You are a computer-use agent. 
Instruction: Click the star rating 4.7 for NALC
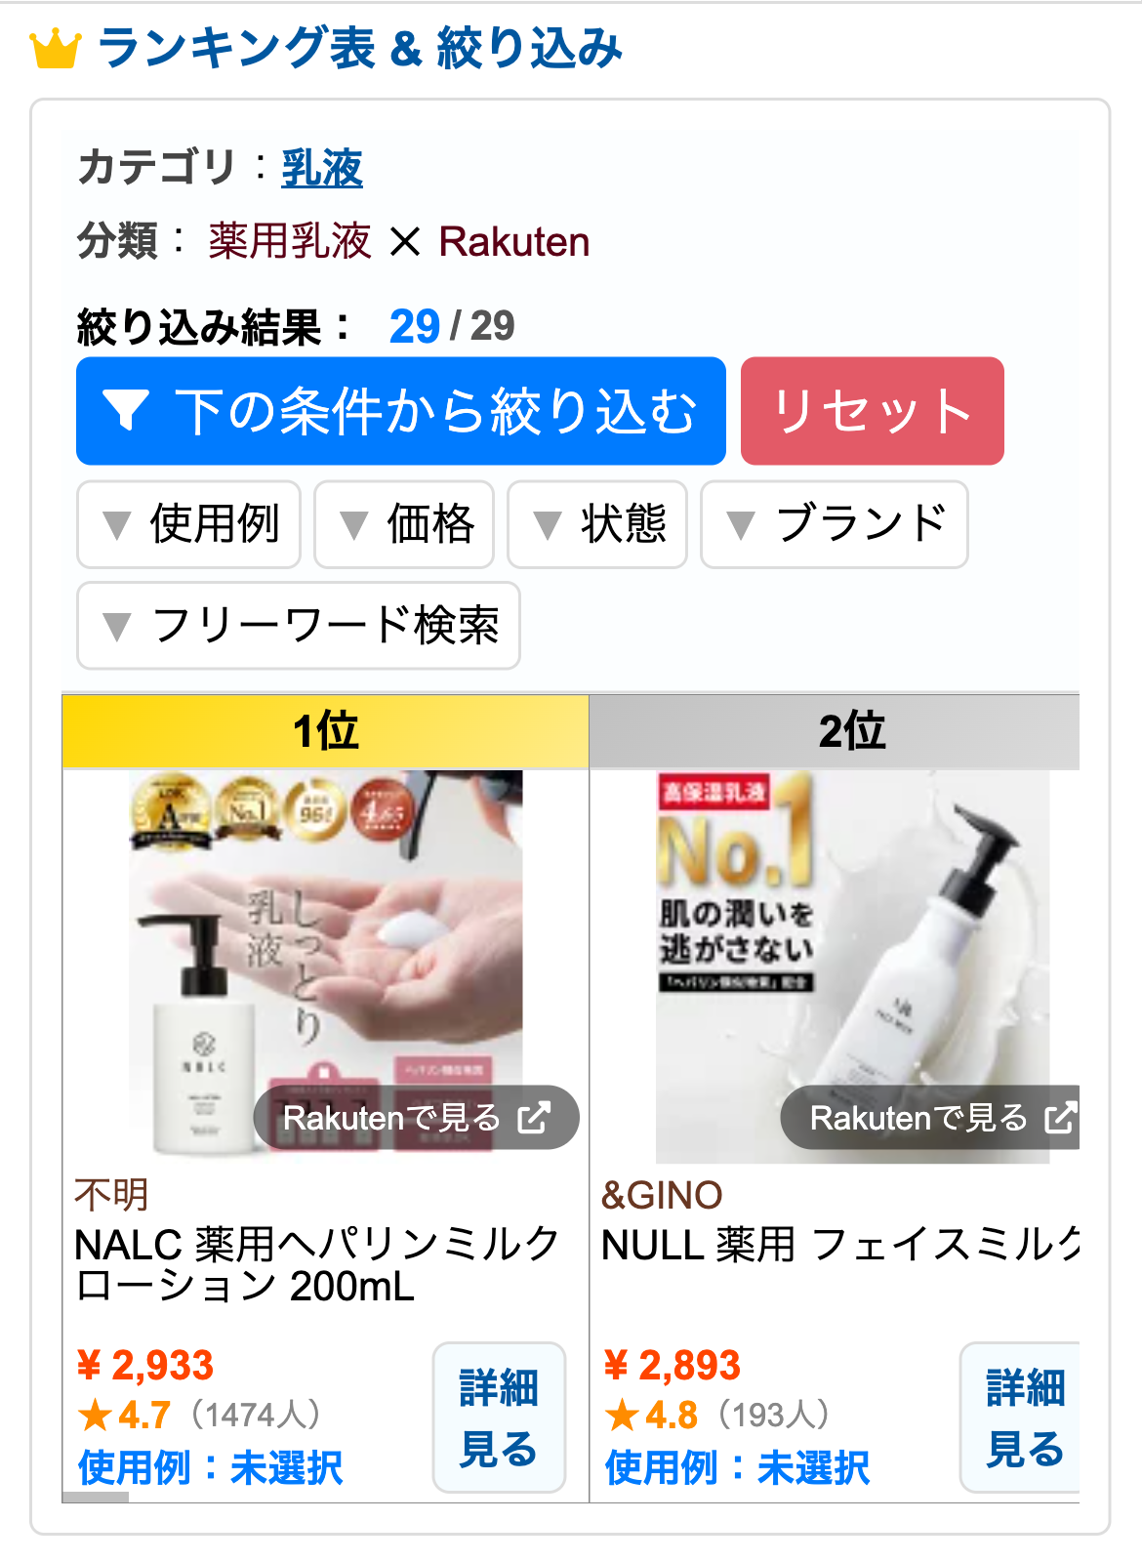[125, 1415]
